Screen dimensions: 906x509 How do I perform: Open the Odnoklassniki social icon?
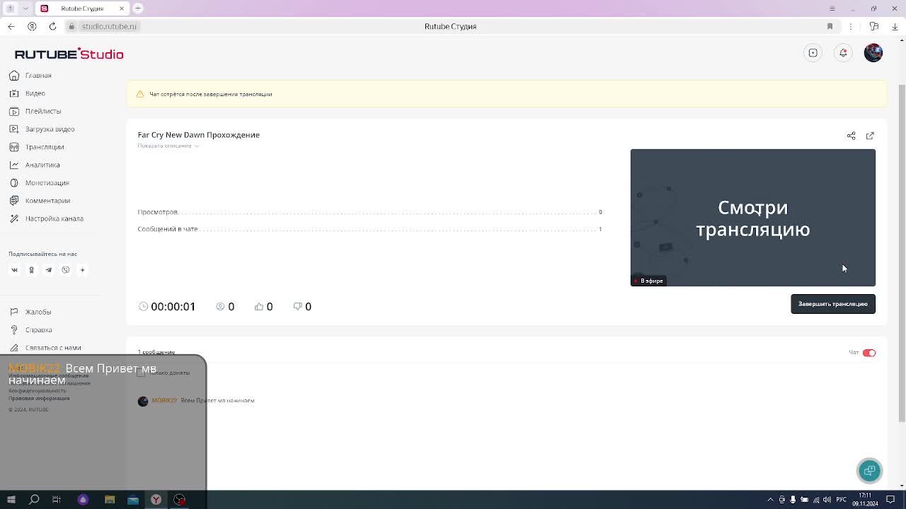(31, 269)
